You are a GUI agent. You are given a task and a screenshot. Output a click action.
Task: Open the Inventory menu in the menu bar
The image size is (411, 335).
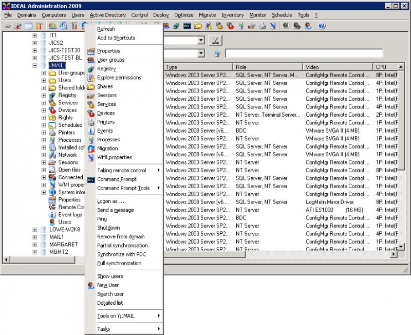point(233,15)
